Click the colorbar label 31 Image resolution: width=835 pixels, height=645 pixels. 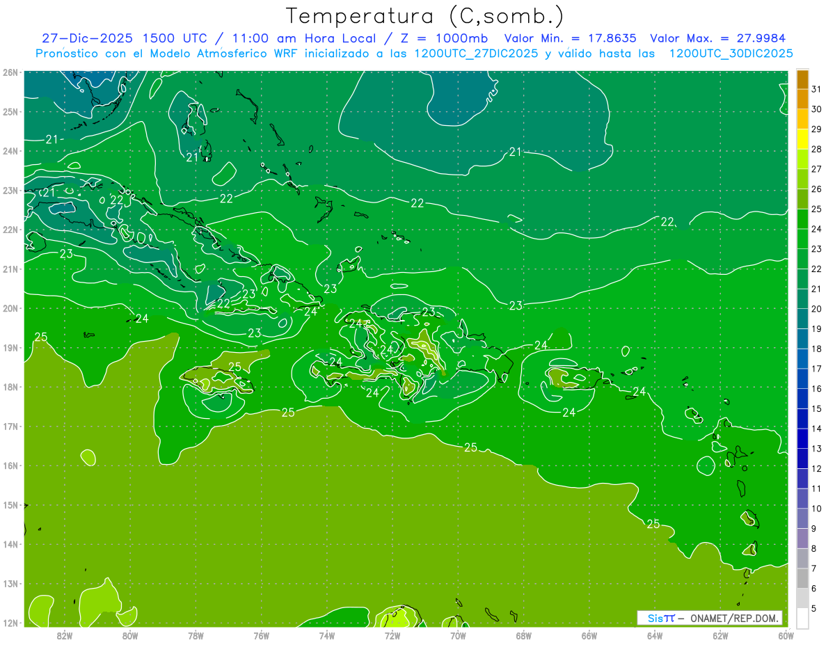point(816,88)
